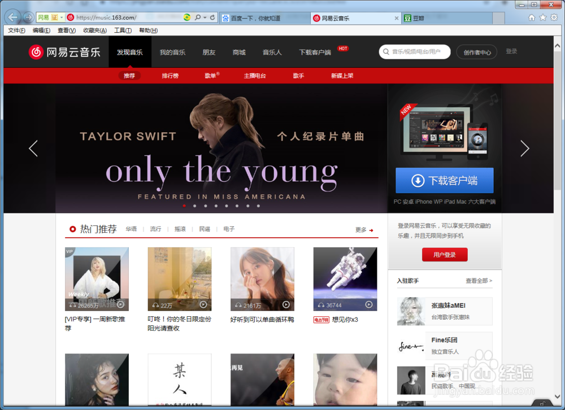The height and width of the screenshot is (410, 565).
Task: Click the 创作者中心 button
Action: click(477, 53)
